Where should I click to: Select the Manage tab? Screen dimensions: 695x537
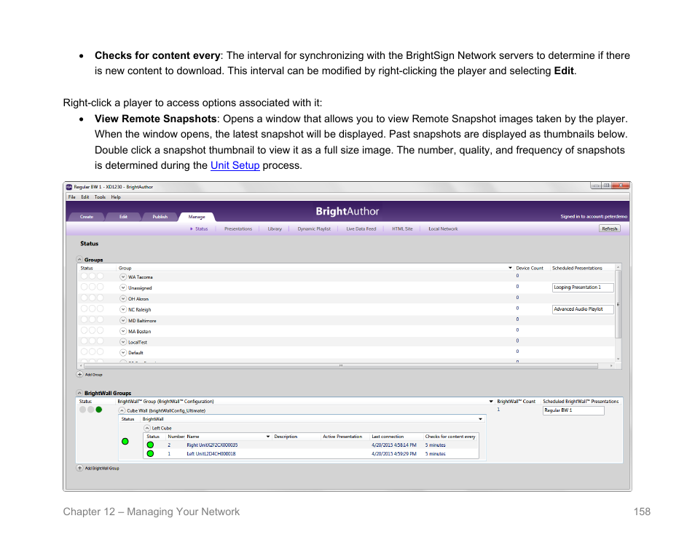tap(197, 217)
